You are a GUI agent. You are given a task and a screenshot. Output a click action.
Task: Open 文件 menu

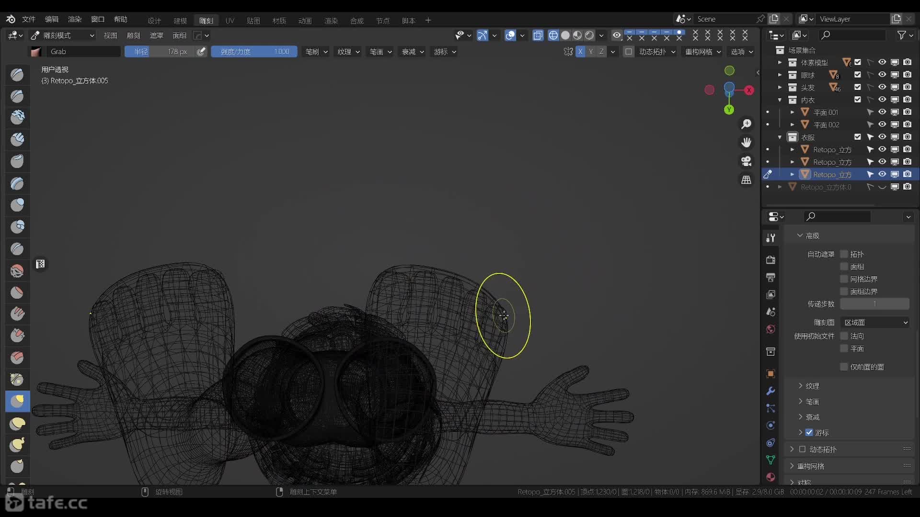click(29, 19)
